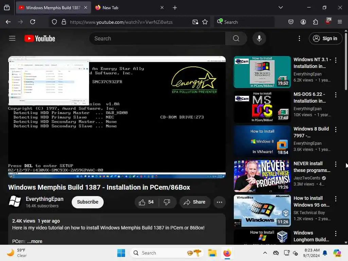Go back to previous page
Screen dimensions: 348x261
click(x=8, y=22)
